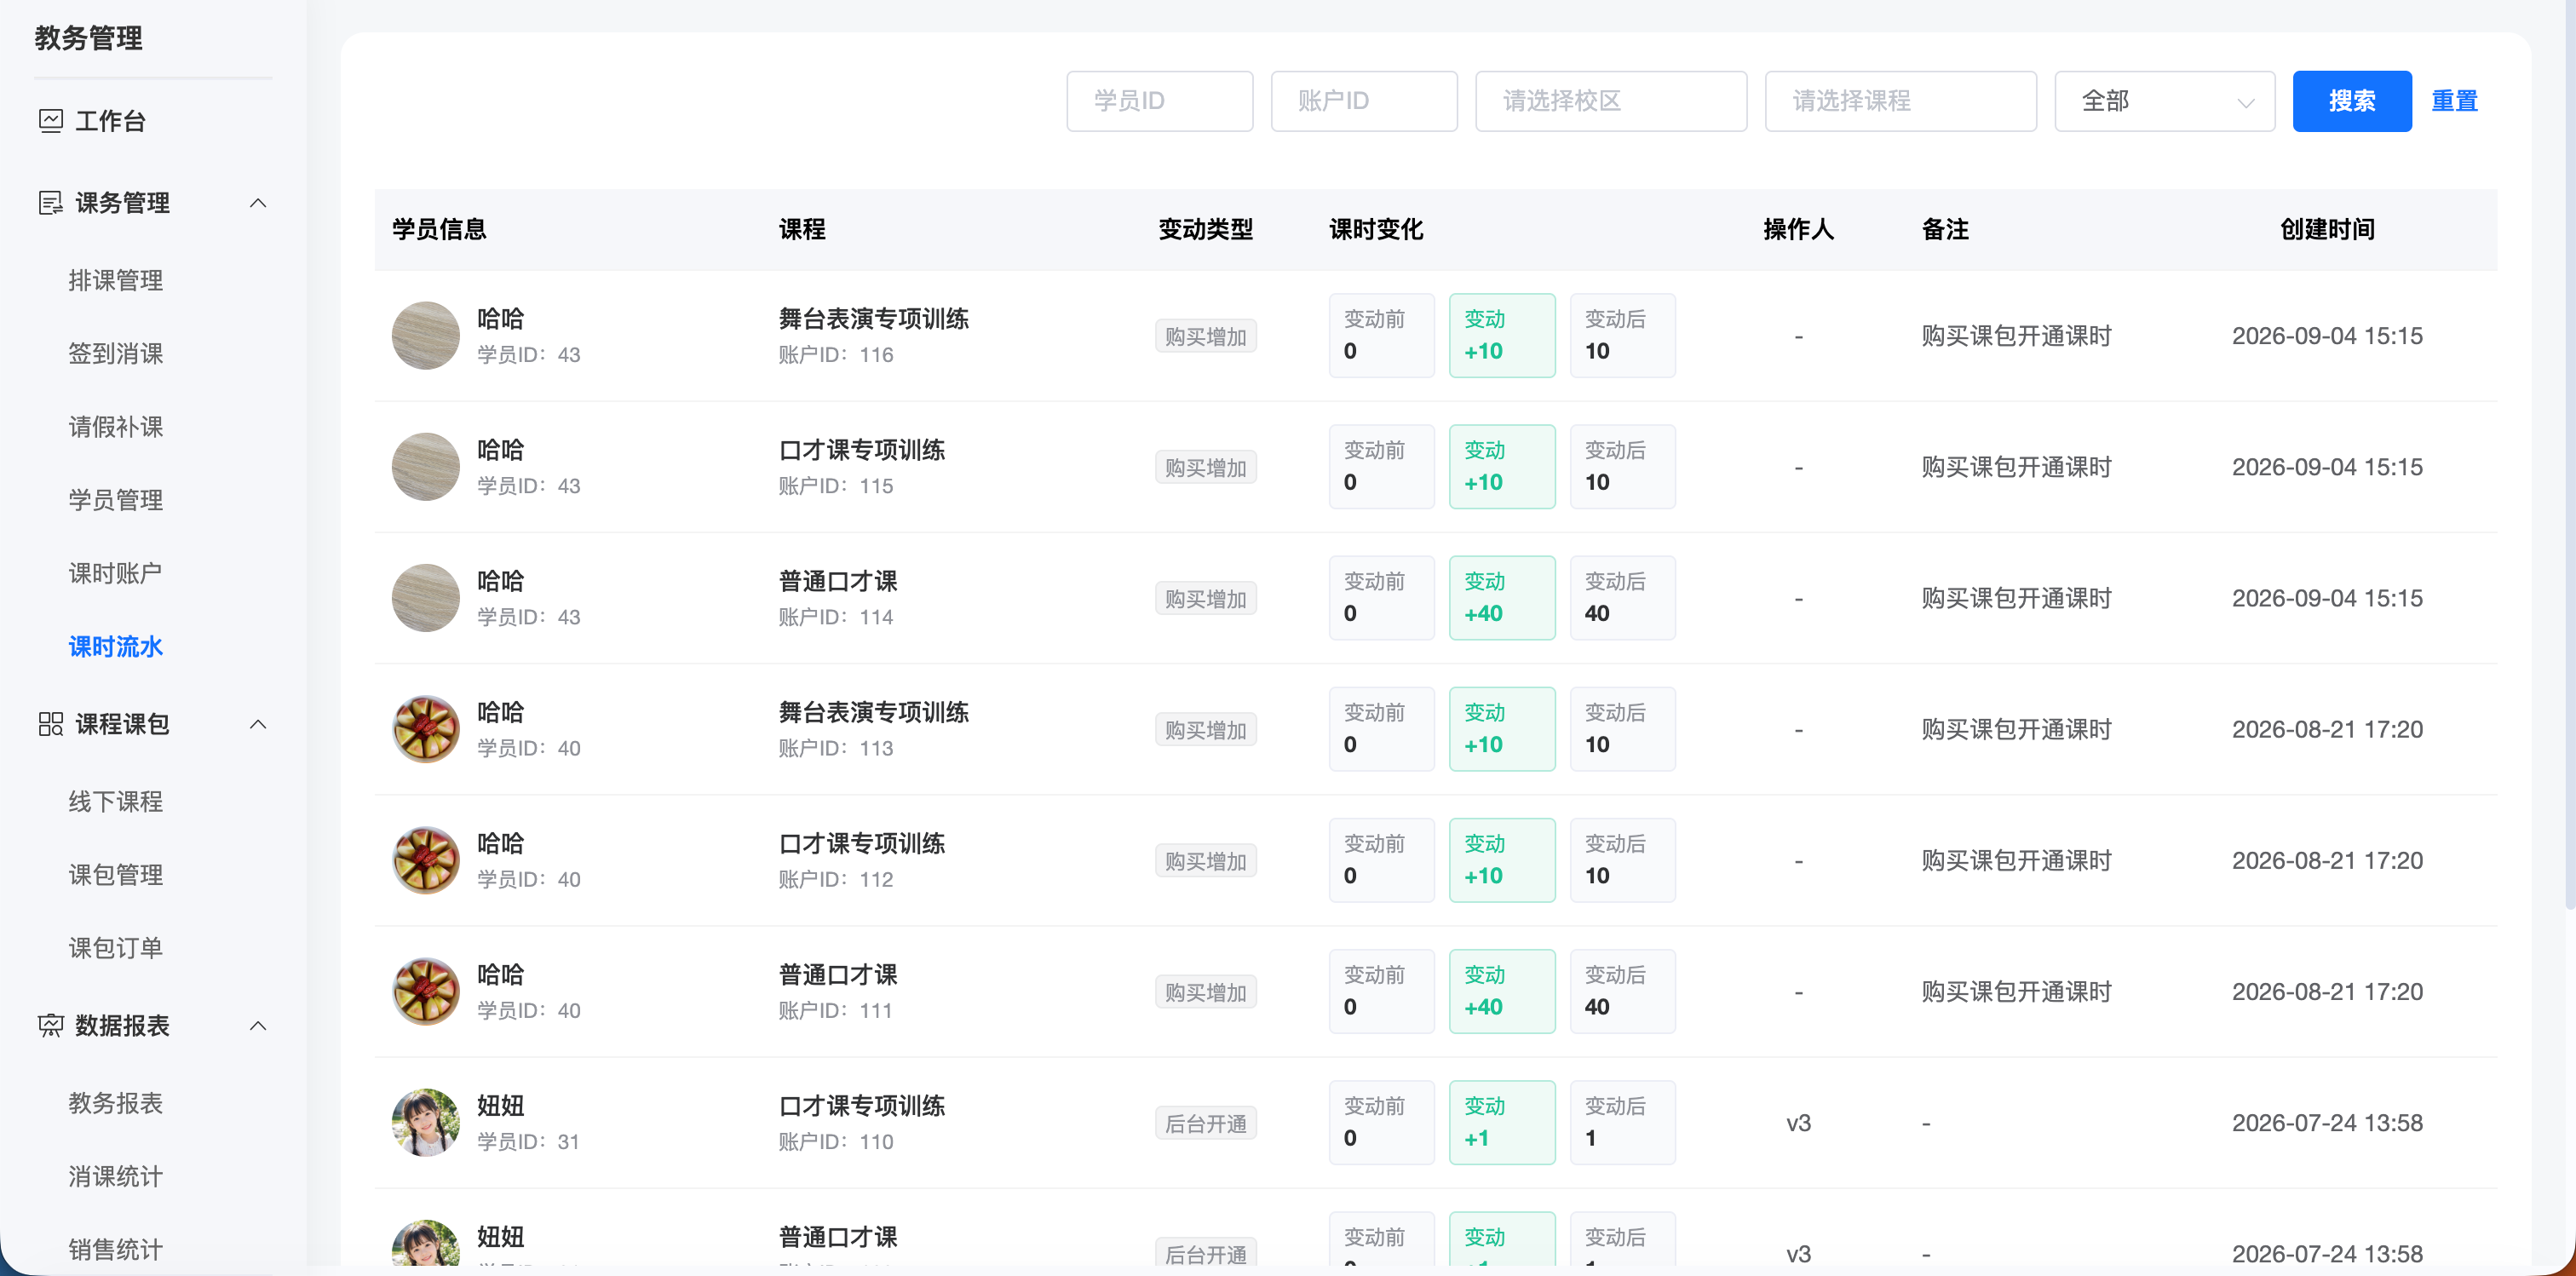
Task: Open 课包订单 menu item
Action: click(116, 948)
